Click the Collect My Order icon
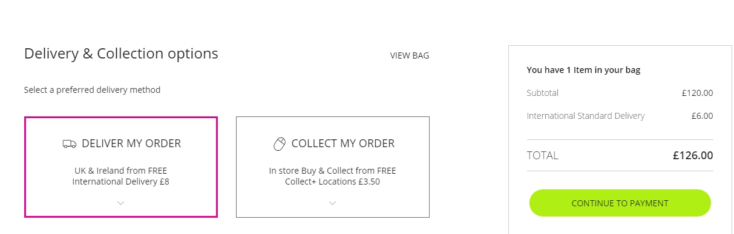734x234 pixels. pyautogui.click(x=279, y=144)
